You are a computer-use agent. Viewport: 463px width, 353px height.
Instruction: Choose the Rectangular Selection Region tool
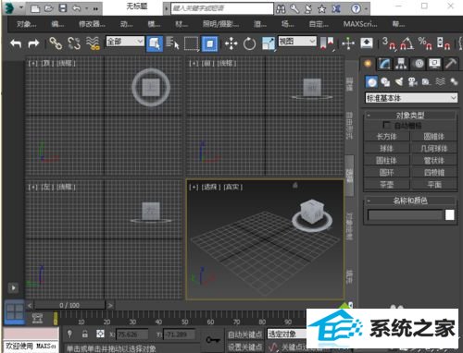pos(191,43)
